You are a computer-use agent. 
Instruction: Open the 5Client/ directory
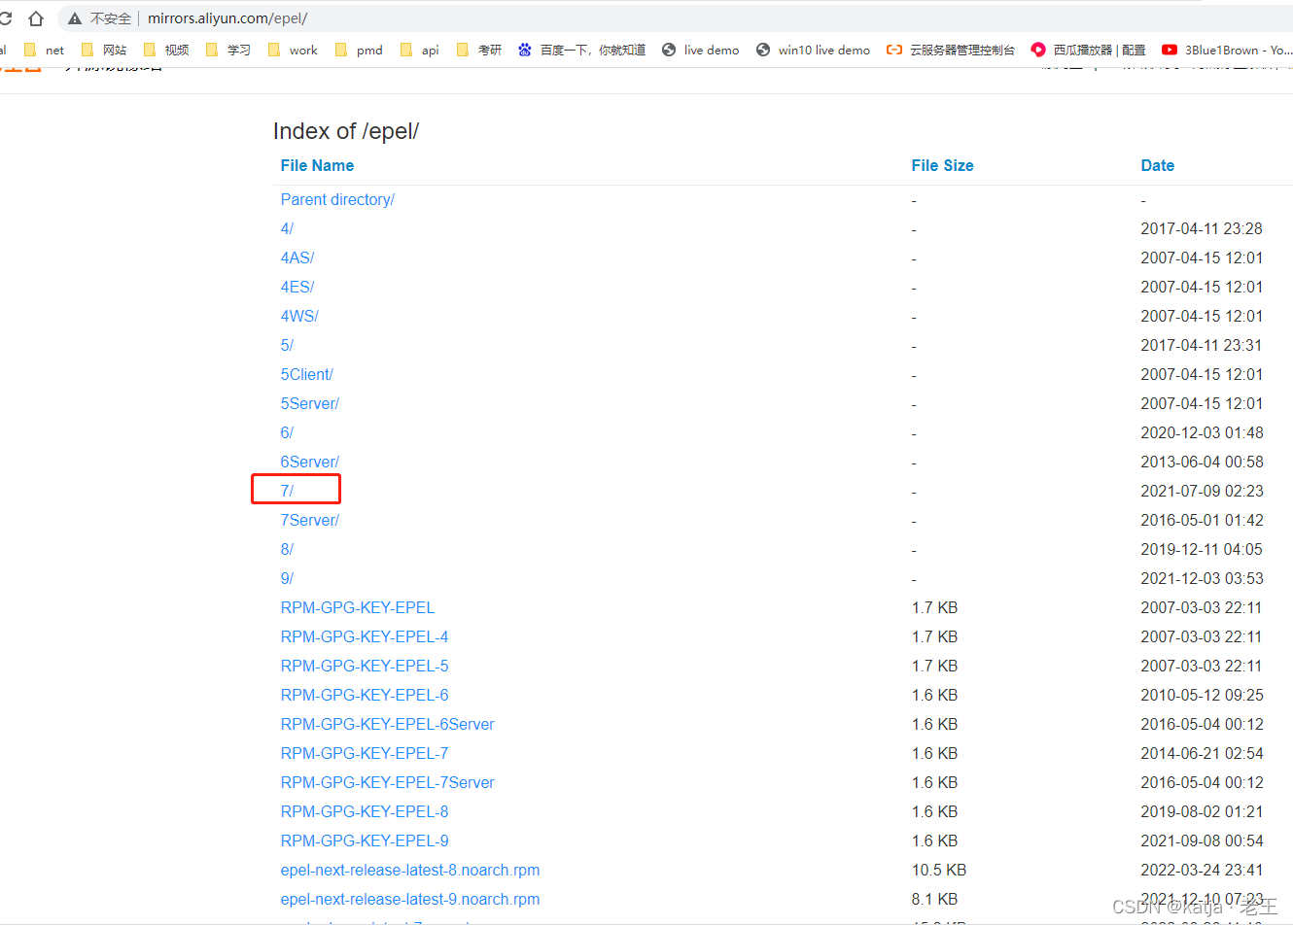pyautogui.click(x=306, y=374)
